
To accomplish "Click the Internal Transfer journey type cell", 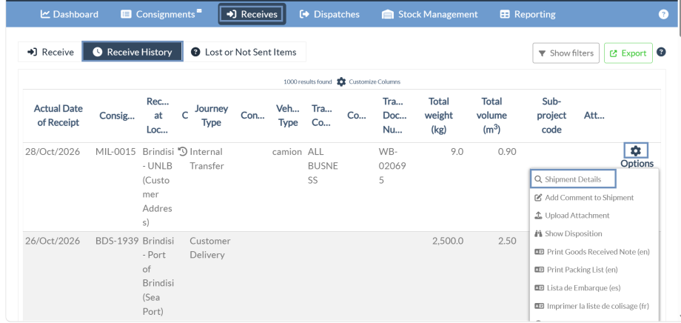I will [x=207, y=159].
